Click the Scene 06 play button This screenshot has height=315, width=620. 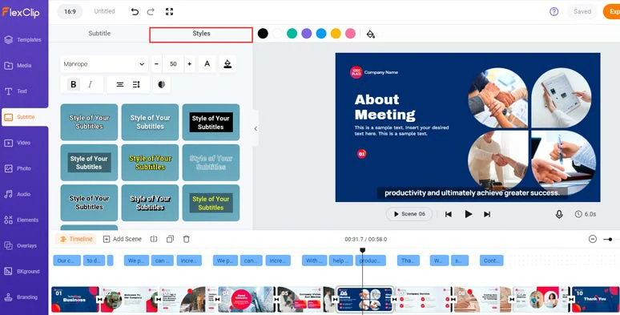point(409,214)
